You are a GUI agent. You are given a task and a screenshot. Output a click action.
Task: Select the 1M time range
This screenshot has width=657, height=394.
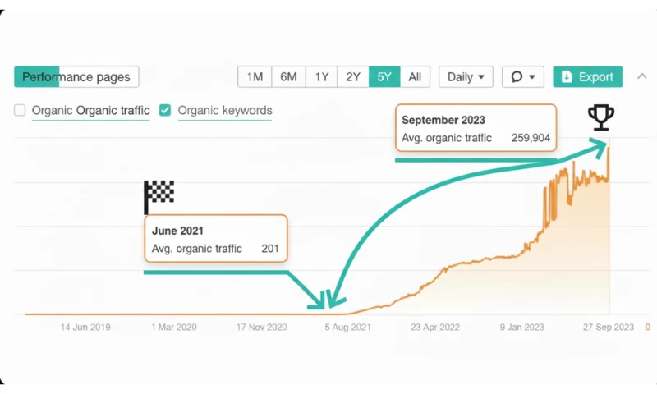(255, 77)
